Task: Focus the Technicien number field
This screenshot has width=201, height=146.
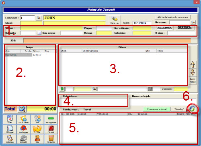Action: point(27,18)
